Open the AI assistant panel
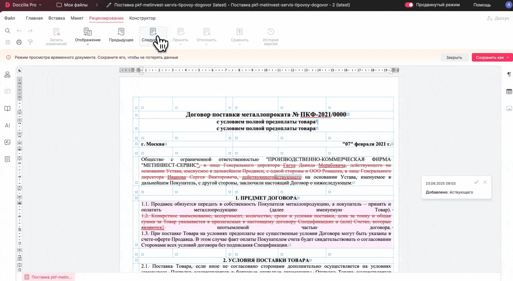Viewport: 513px width, 281px height. tap(8, 125)
